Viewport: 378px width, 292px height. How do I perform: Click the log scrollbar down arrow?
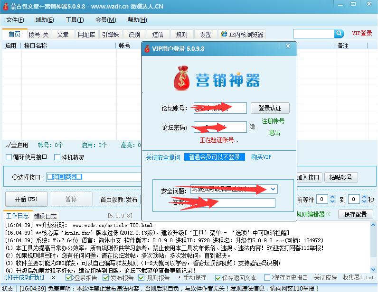(x=373, y=269)
